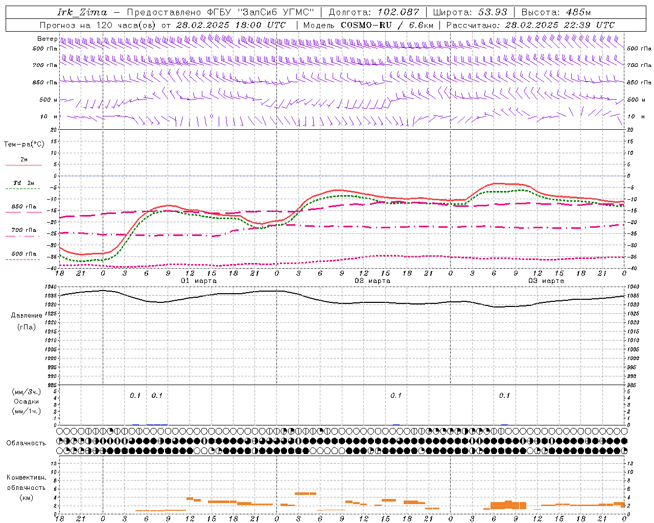Click the "01 марта" date label

coord(199,281)
